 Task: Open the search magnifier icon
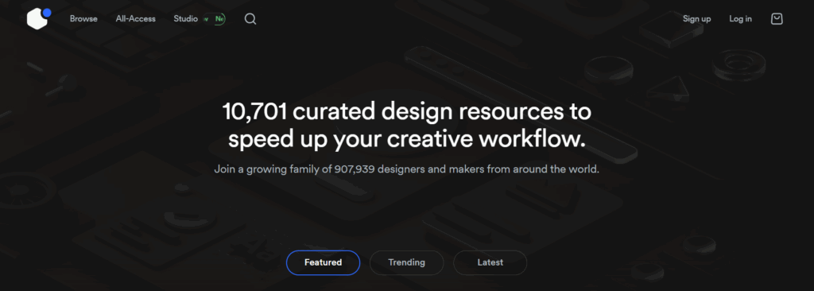click(x=250, y=19)
